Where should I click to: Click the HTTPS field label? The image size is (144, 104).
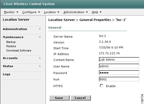(58, 86)
